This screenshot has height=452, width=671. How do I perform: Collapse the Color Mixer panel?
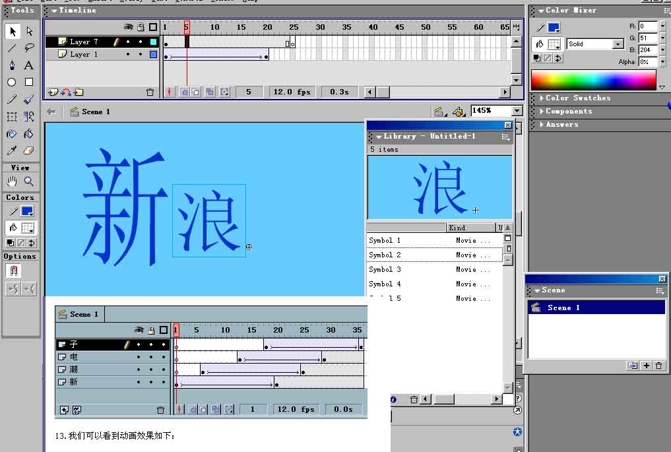click(541, 11)
